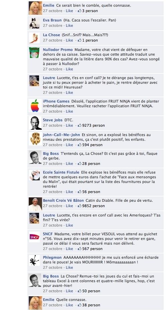Click the thumbs-up icon beside 567 person
This screenshot has width=167, height=310.
coord(79,249)
